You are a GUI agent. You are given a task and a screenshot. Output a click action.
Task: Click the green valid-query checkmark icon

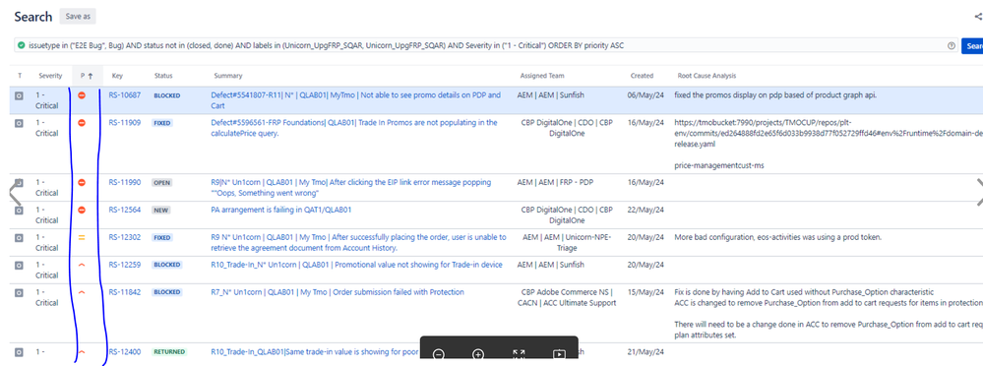click(22, 45)
